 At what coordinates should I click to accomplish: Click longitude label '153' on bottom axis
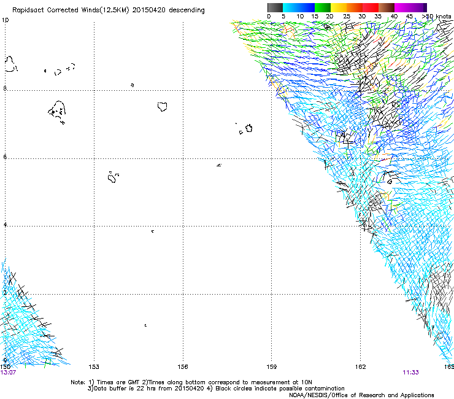point(94,367)
